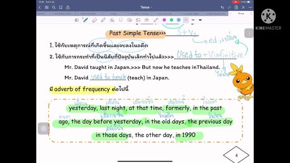Choose the purple pen color

click(164, 20)
